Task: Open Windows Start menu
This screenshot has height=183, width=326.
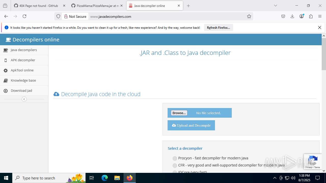Action: (6, 178)
